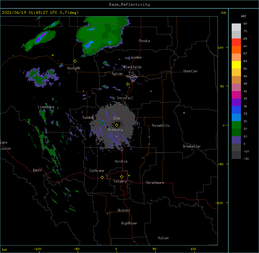Select the bright green 20-30 dBZ swatch
Viewport: 259px width, 253px height.
[x=236, y=125]
